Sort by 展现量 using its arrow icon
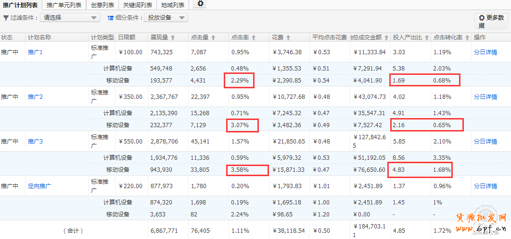The image size is (511, 239). click(x=173, y=37)
